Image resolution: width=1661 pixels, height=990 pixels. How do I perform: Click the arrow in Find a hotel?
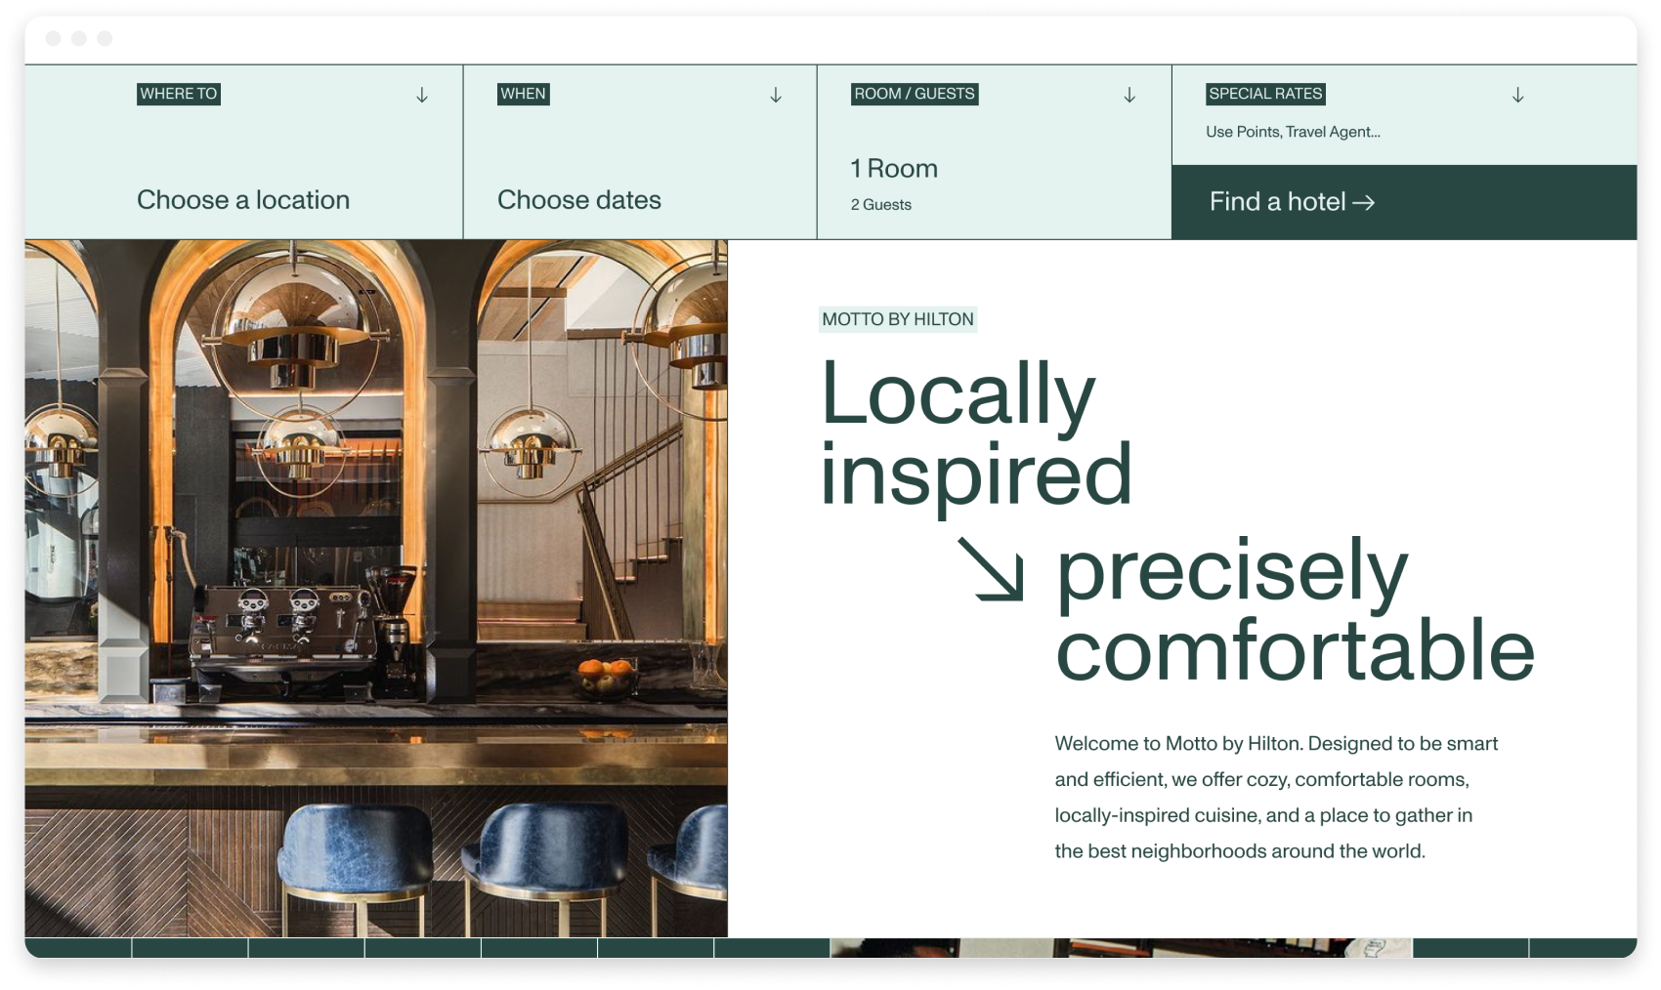pyautogui.click(x=1364, y=202)
